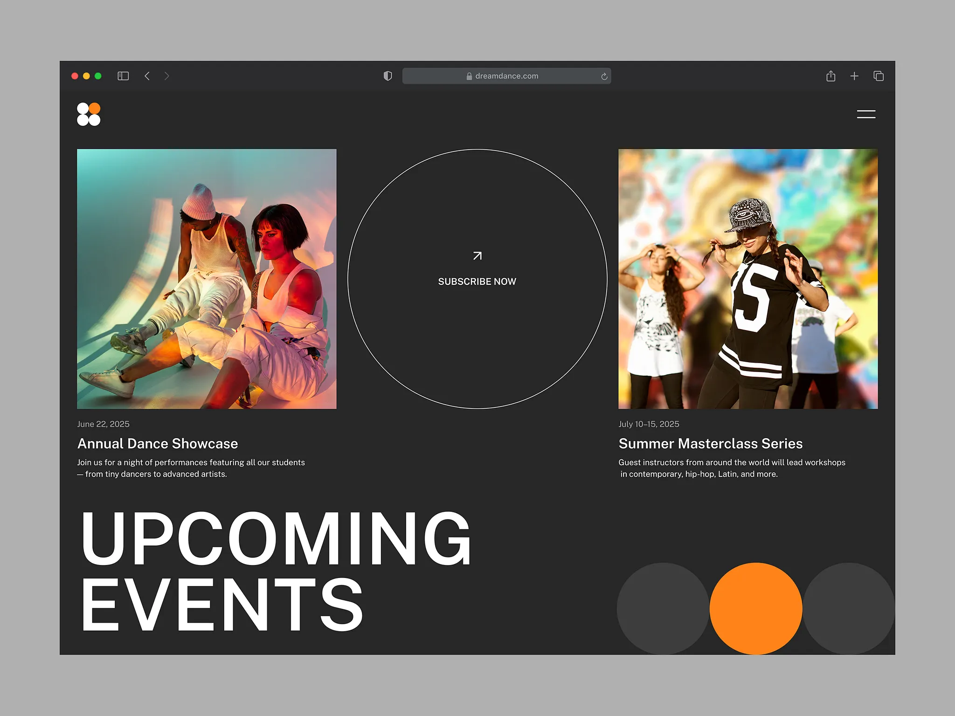Show the tab overview icon

click(879, 76)
